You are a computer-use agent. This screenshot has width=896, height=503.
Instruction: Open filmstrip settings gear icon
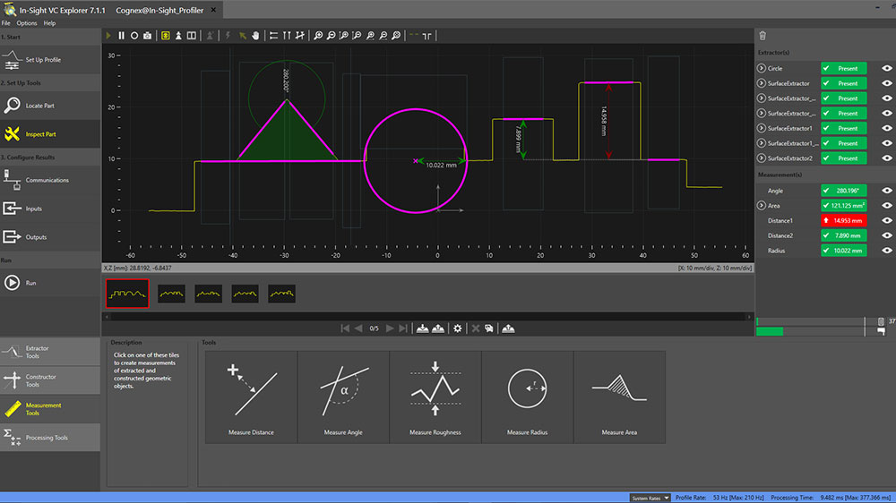(458, 328)
